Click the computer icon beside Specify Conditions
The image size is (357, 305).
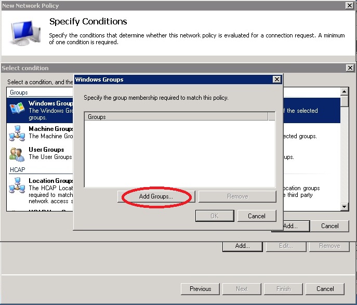click(x=25, y=32)
